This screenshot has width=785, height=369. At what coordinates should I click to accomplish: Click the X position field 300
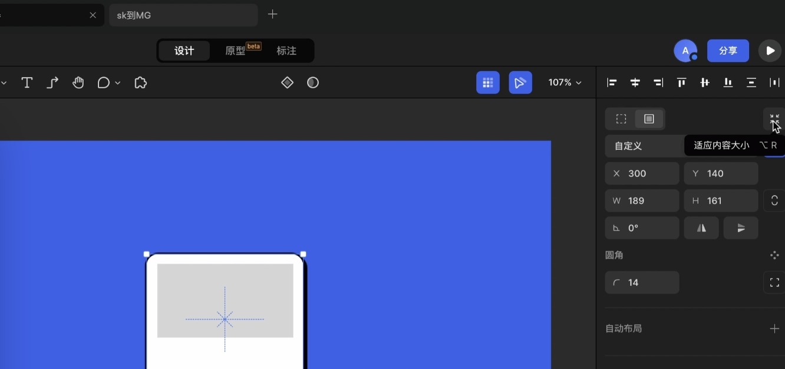pos(642,173)
